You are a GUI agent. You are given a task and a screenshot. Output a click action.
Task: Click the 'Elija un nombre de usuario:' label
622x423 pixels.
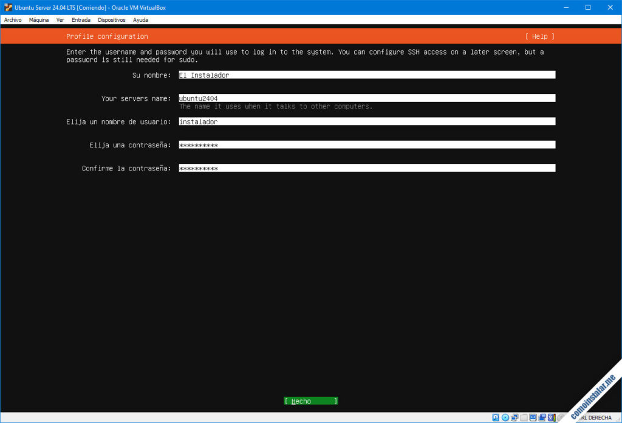click(x=118, y=122)
